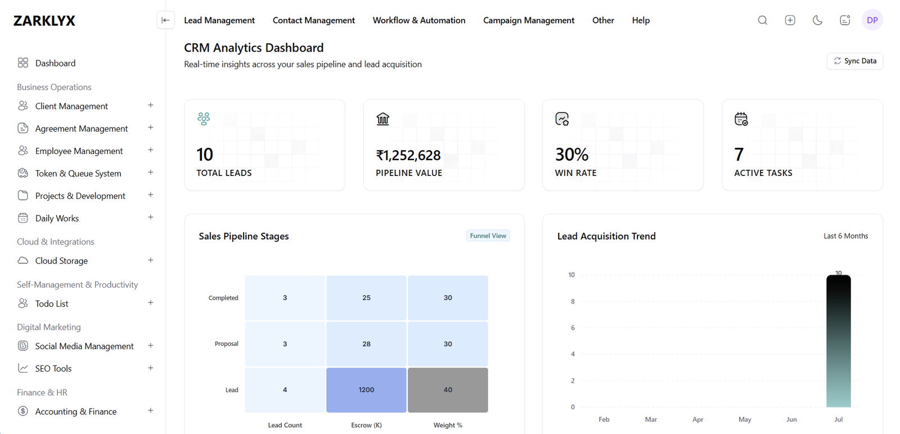The height and width of the screenshot is (434, 900).
Task: Click the Jul bar in the trend chart
Action: click(x=838, y=341)
